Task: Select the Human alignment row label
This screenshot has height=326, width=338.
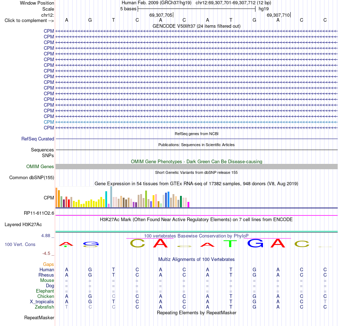Action: (x=47, y=270)
